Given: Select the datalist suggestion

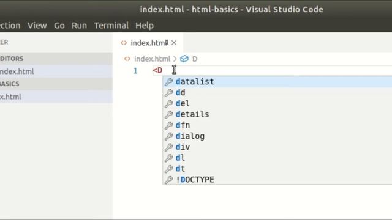Looking at the screenshot, I should (277, 81).
